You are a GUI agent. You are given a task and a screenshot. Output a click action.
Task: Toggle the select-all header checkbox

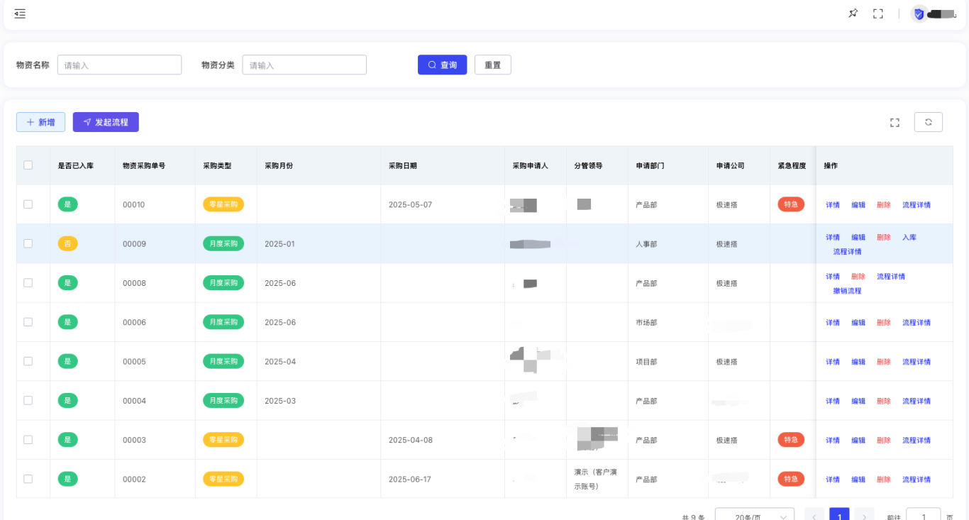(x=28, y=165)
